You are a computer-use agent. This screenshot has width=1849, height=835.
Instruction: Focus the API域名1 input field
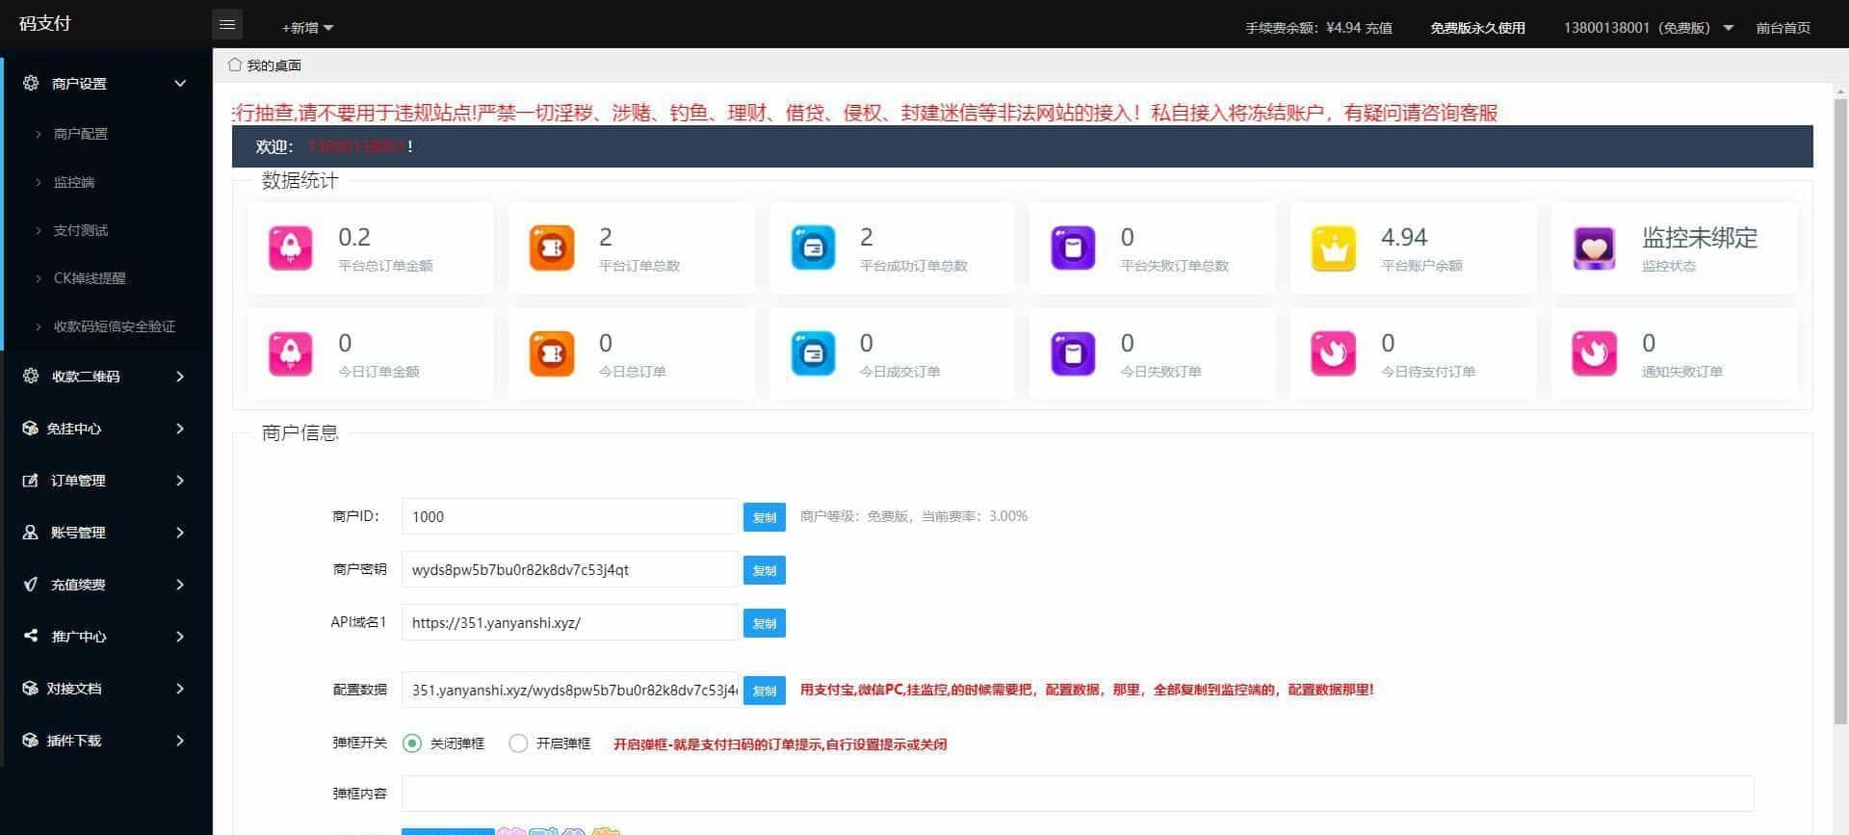tap(570, 622)
